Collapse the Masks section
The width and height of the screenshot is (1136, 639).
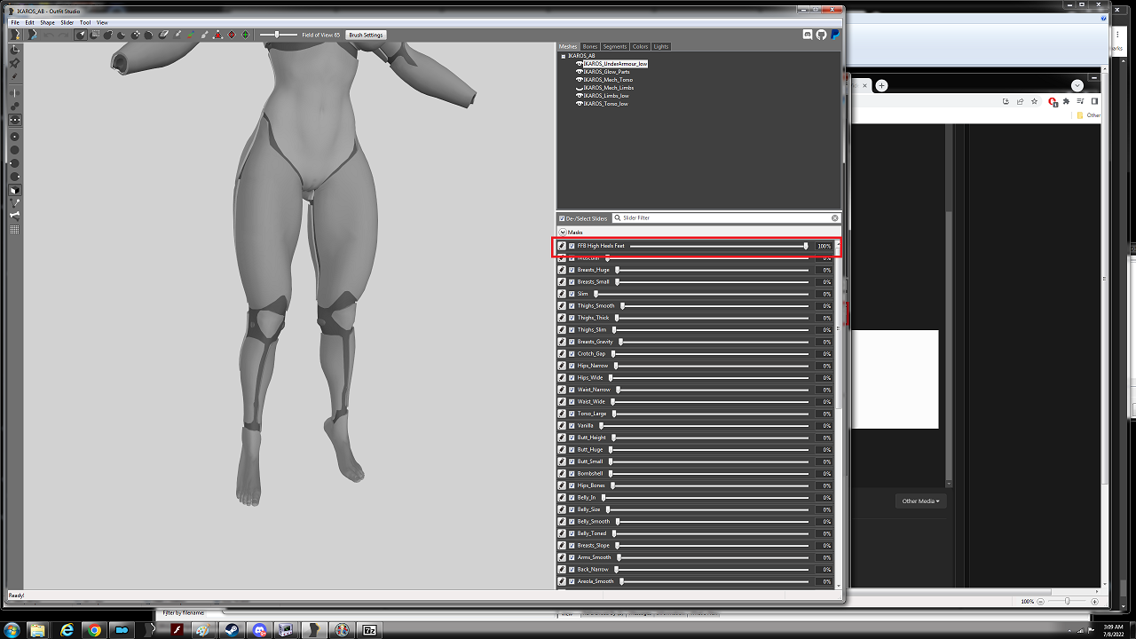tap(562, 232)
